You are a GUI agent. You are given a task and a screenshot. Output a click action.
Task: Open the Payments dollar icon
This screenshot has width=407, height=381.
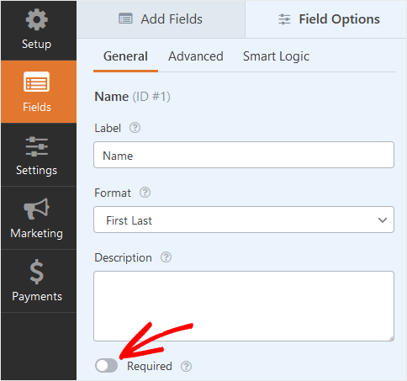pyautogui.click(x=37, y=272)
